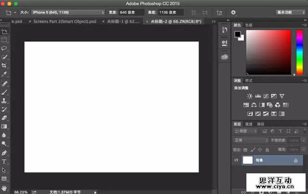Open the 样式 (Styles) panel tab
Image resolution: width=308 pixels, height=194 pixels.
(x=248, y=81)
